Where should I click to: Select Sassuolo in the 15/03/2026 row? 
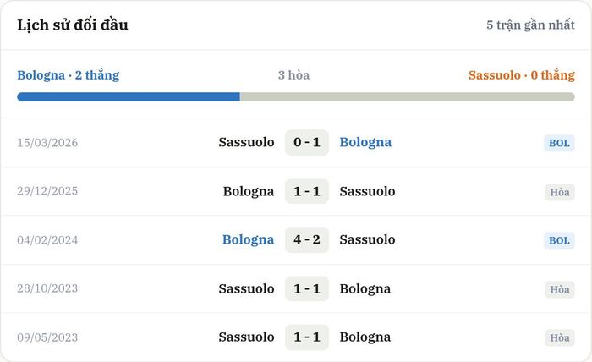(247, 142)
